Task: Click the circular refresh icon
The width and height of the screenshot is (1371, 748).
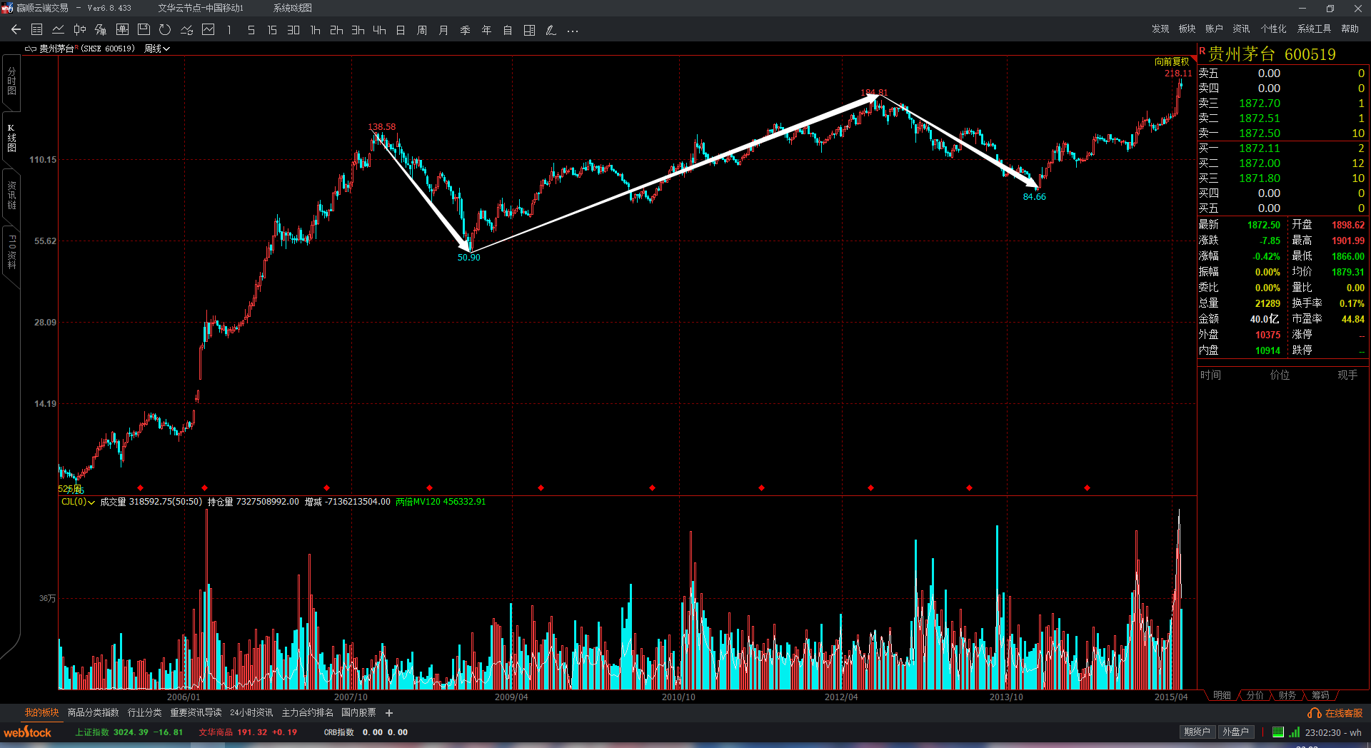Action: tap(165, 30)
